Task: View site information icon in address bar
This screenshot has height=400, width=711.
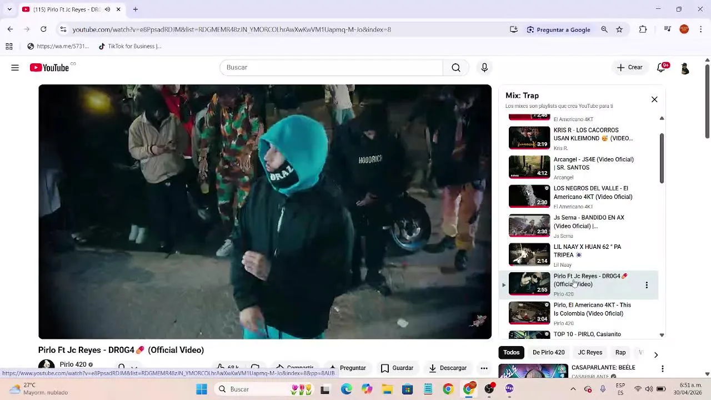Action: [63, 29]
